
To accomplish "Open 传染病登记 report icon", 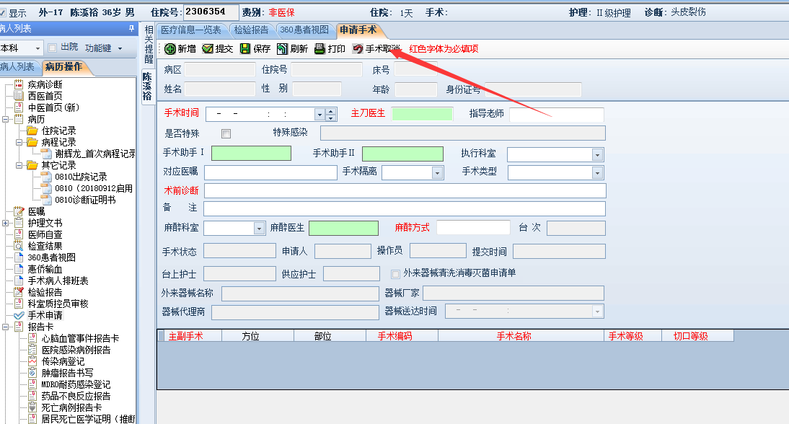I will click(x=32, y=362).
